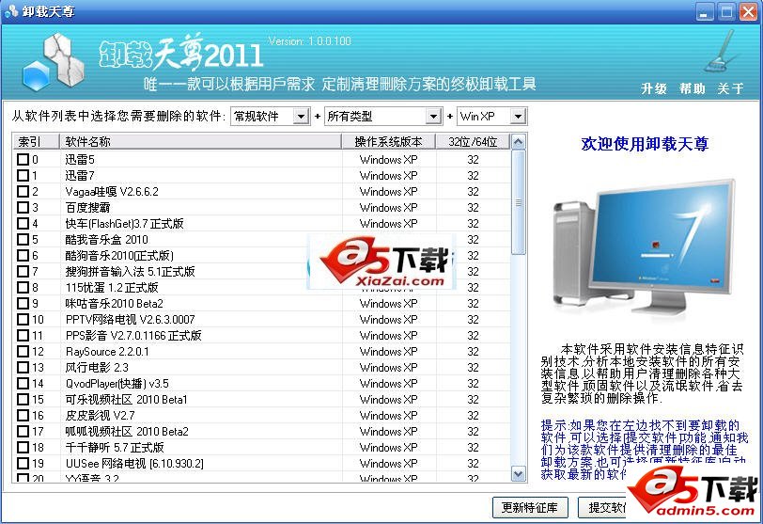
Task: Click the software list scrollbar thumb
Action: click(519, 202)
